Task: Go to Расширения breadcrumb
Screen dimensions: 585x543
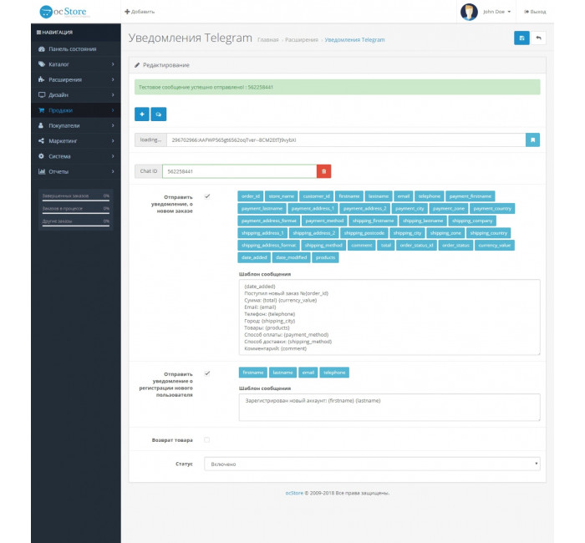Action: coord(302,40)
